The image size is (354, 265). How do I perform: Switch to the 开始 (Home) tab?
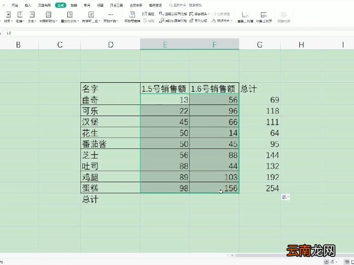pos(15,5)
